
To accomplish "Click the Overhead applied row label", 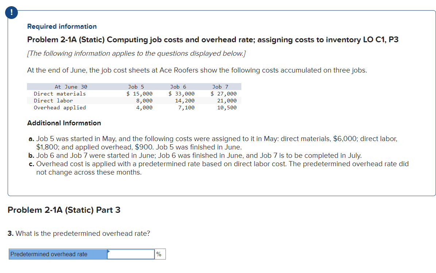I will pos(59,108).
